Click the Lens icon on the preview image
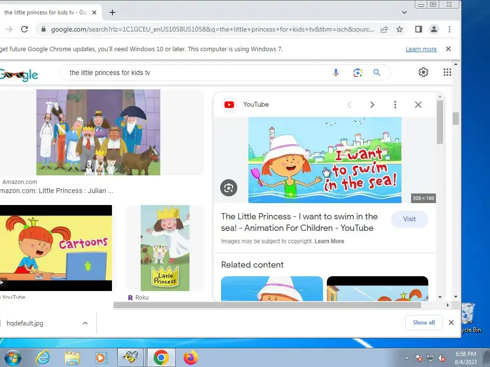Viewport: 490px width, 367px height. tap(229, 188)
